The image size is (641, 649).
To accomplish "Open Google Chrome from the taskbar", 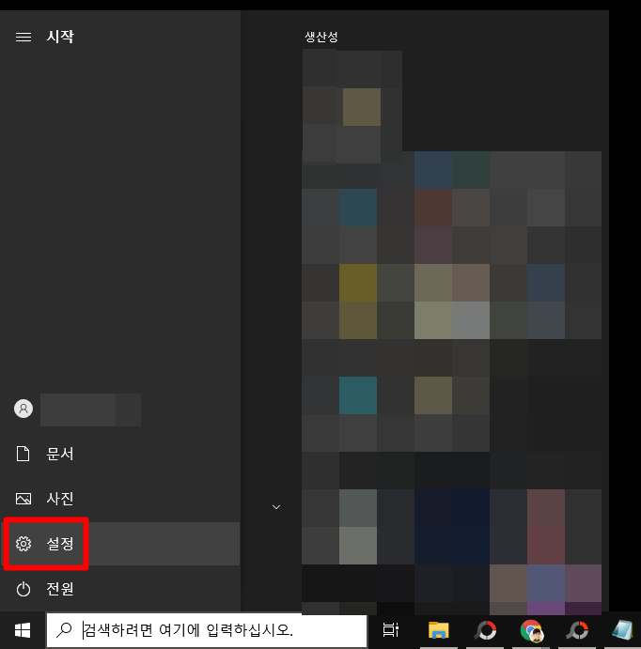I will pos(531,630).
